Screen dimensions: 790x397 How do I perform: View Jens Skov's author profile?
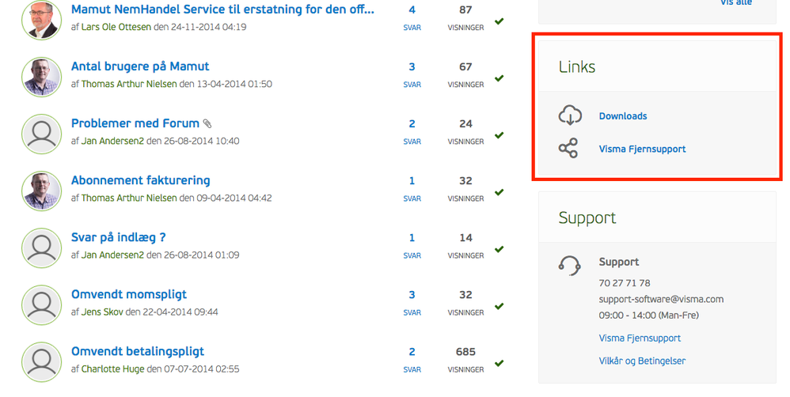[x=102, y=312]
